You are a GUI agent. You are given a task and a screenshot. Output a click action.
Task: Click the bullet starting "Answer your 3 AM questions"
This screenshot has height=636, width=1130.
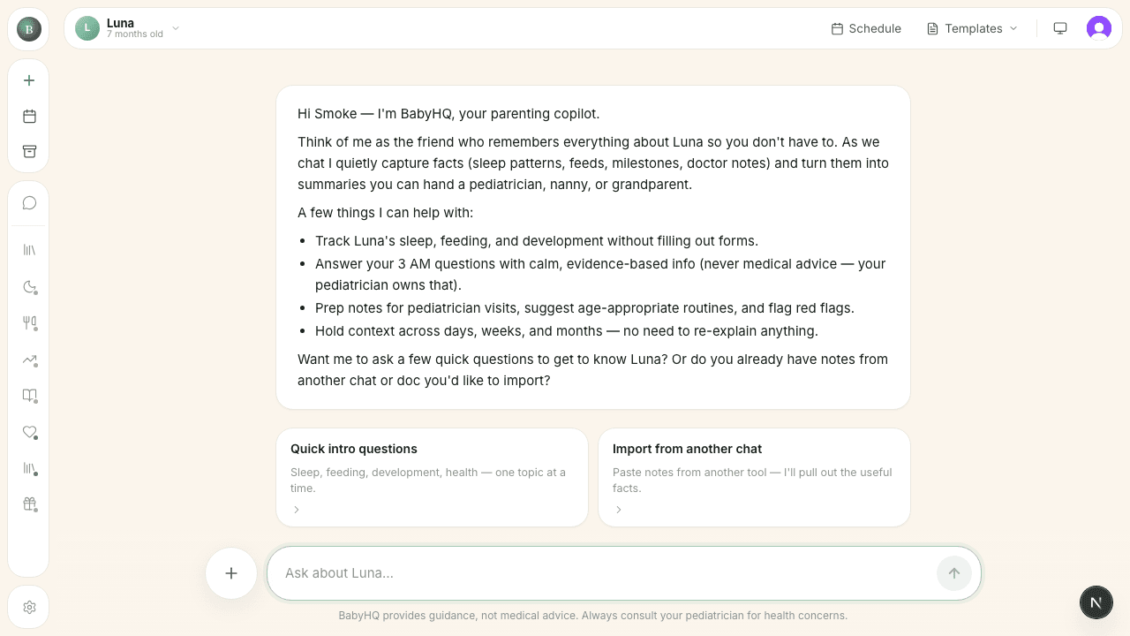600,275
